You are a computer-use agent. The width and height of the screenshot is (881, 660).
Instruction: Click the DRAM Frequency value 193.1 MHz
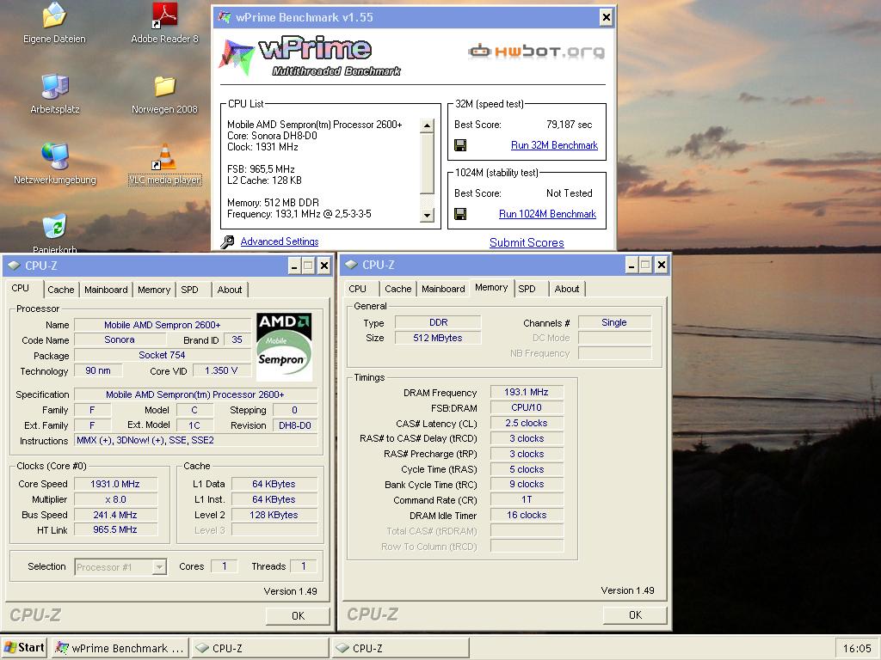(527, 392)
